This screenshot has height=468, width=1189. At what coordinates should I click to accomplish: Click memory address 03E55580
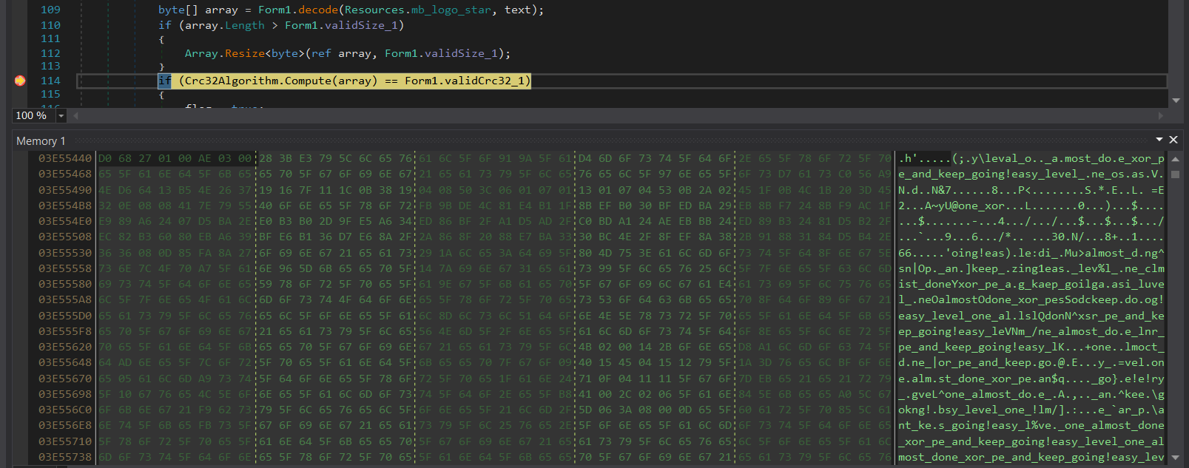click(x=65, y=284)
